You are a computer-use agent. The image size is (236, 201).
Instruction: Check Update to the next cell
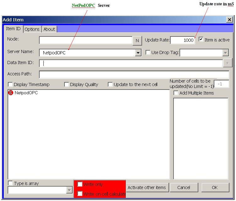click(110, 84)
